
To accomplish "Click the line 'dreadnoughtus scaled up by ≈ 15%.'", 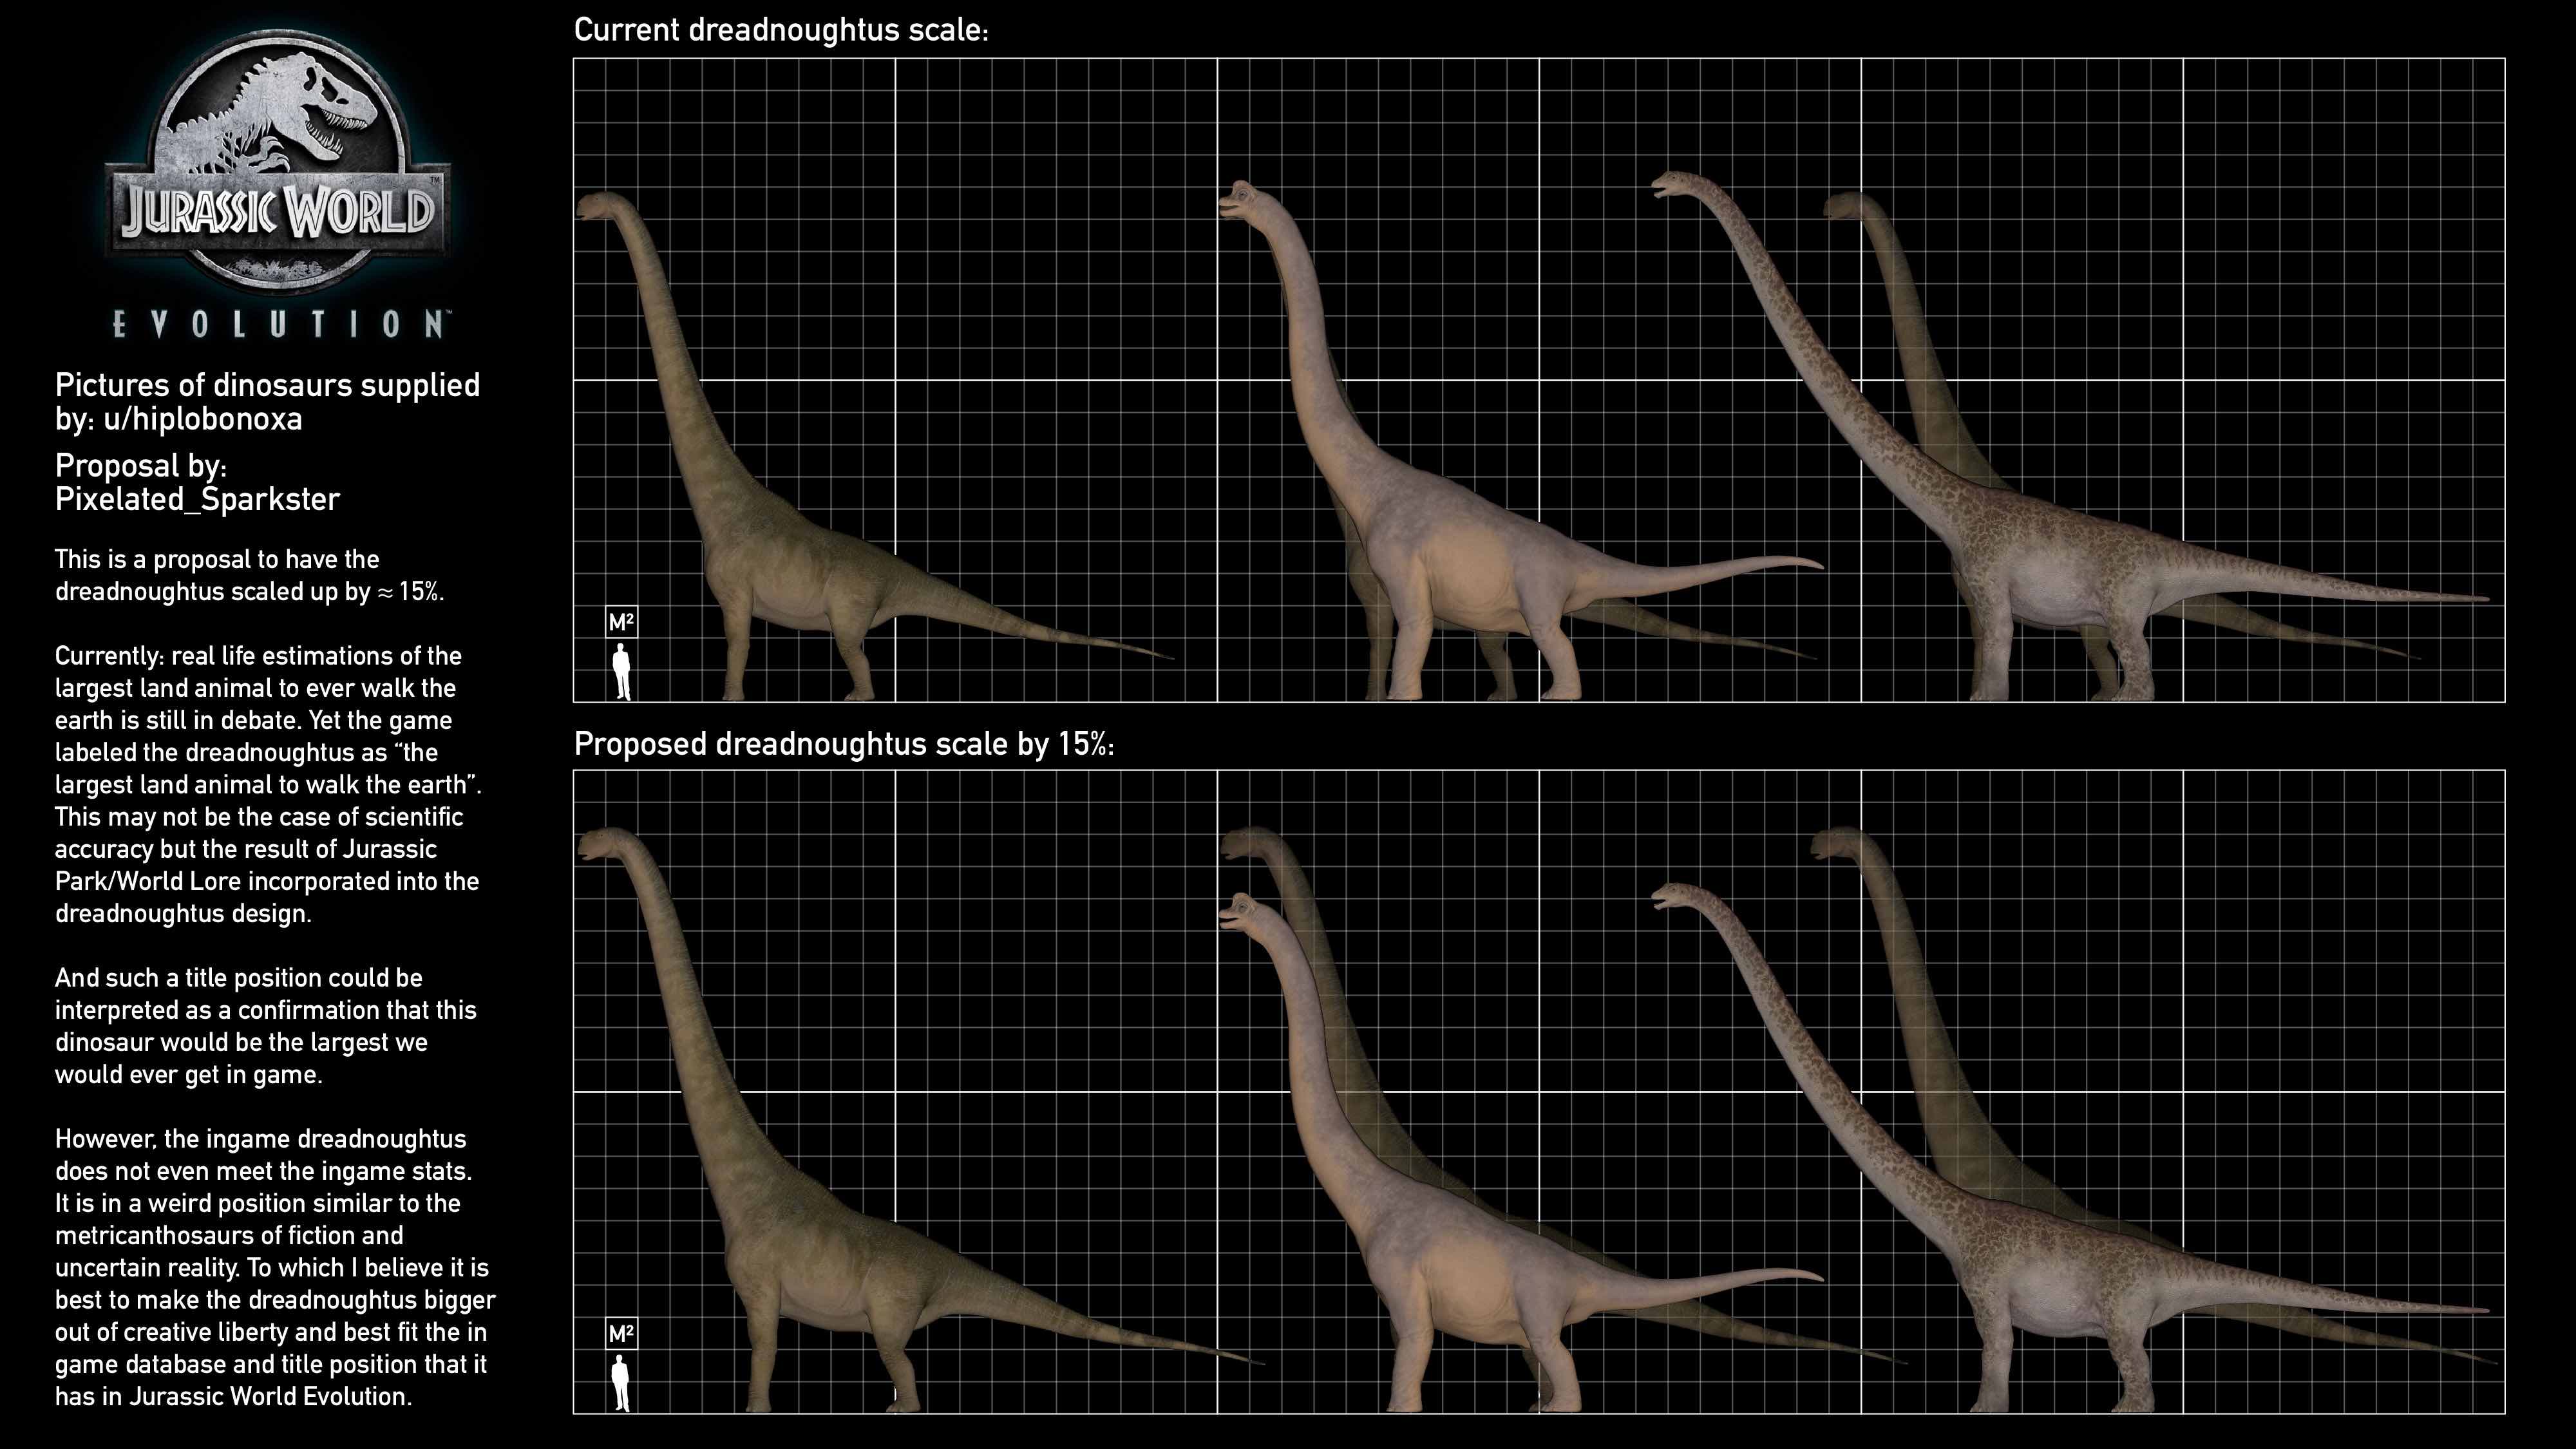I will coord(250,592).
